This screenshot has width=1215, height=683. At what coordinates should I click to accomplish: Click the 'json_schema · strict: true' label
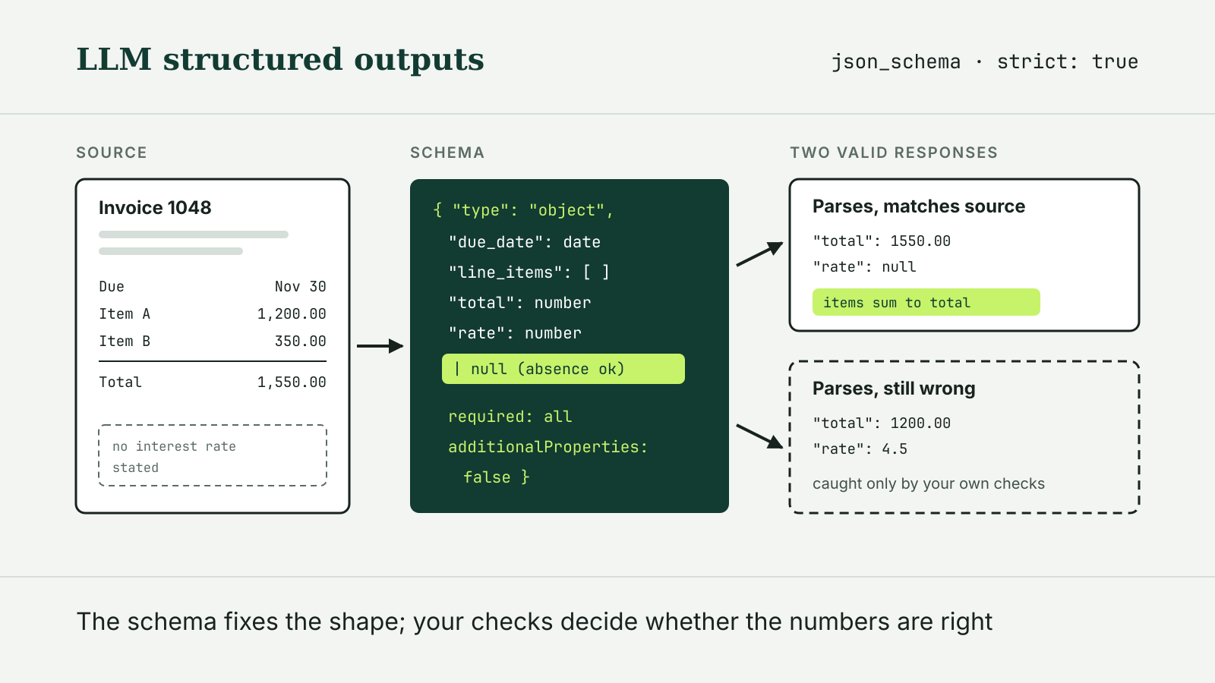tap(984, 61)
